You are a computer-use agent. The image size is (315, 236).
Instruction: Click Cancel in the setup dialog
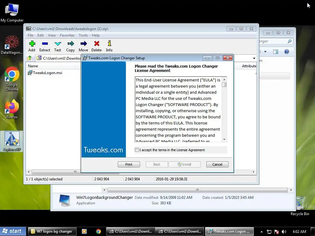217,164
